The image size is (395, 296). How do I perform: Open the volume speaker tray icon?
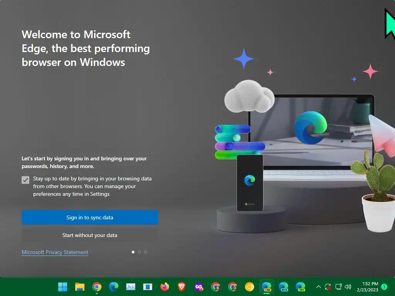tap(348, 287)
